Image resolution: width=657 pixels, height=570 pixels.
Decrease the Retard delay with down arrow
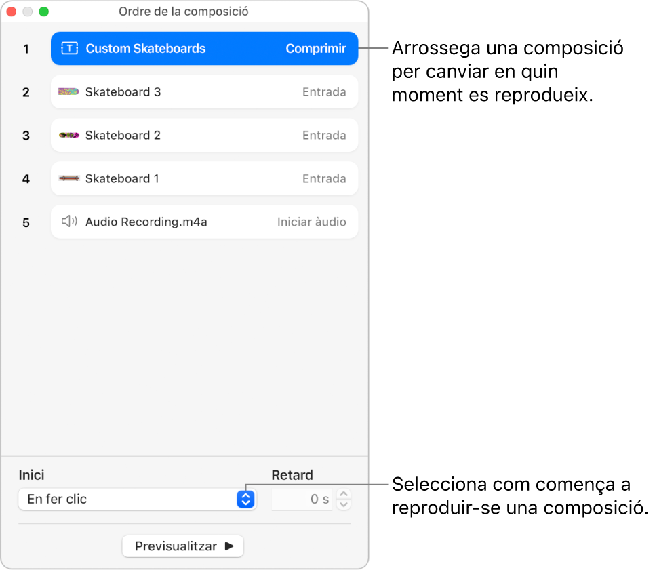tap(344, 504)
